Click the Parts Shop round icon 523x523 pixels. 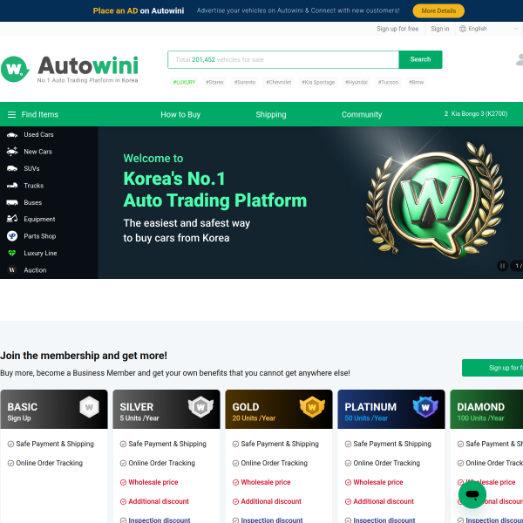pyautogui.click(x=12, y=236)
